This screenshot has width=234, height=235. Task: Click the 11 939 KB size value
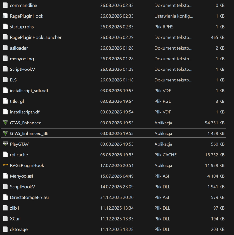215,165
